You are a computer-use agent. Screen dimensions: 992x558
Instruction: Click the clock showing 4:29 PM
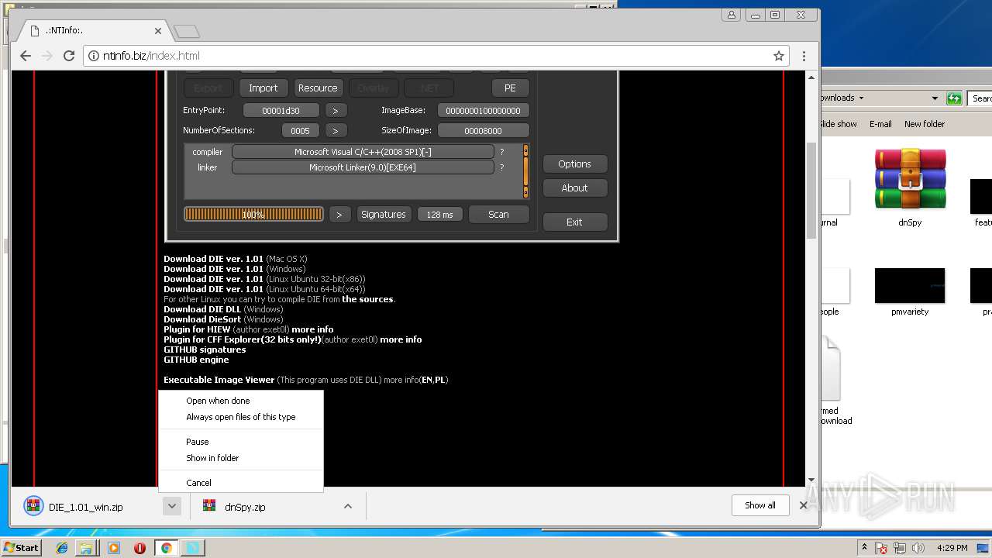[x=951, y=548]
